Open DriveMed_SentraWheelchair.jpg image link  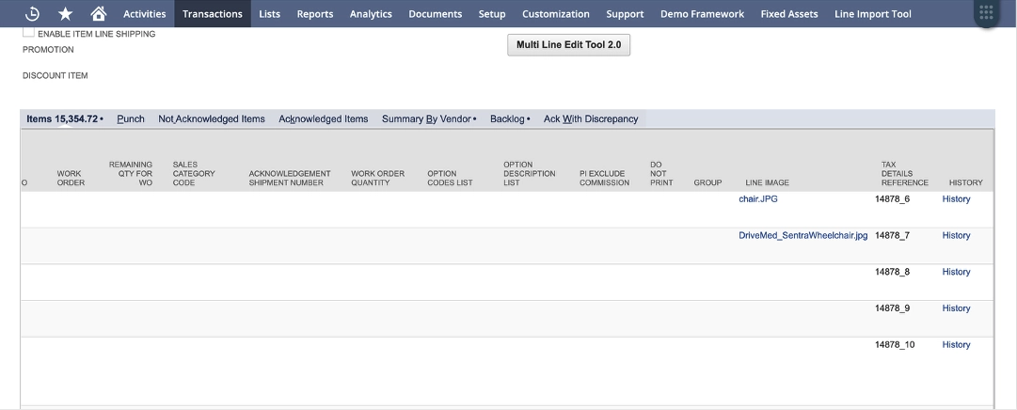coord(802,235)
